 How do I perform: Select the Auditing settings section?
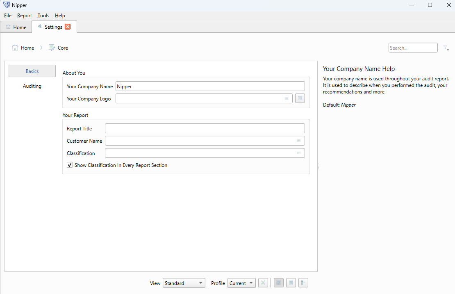click(x=32, y=86)
